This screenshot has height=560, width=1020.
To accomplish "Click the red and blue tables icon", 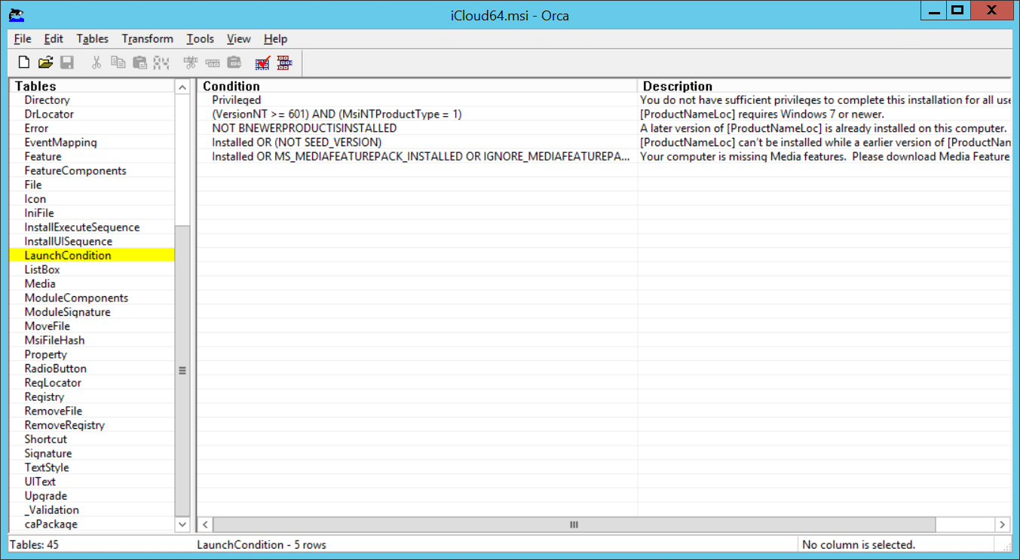I will [x=284, y=63].
